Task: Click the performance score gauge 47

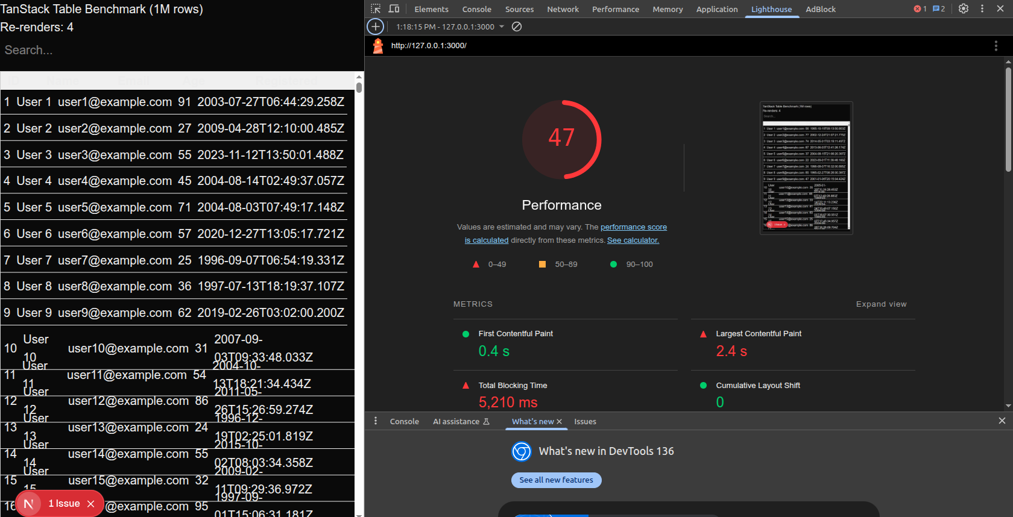Action: tap(561, 139)
